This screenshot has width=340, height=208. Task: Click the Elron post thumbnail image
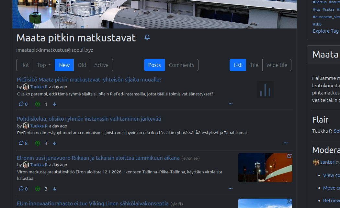[x=265, y=167]
